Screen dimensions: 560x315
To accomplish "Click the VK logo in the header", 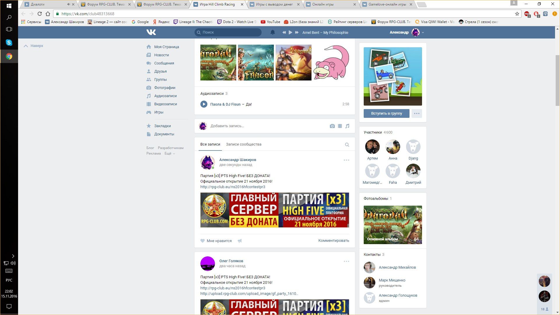I will point(151,32).
